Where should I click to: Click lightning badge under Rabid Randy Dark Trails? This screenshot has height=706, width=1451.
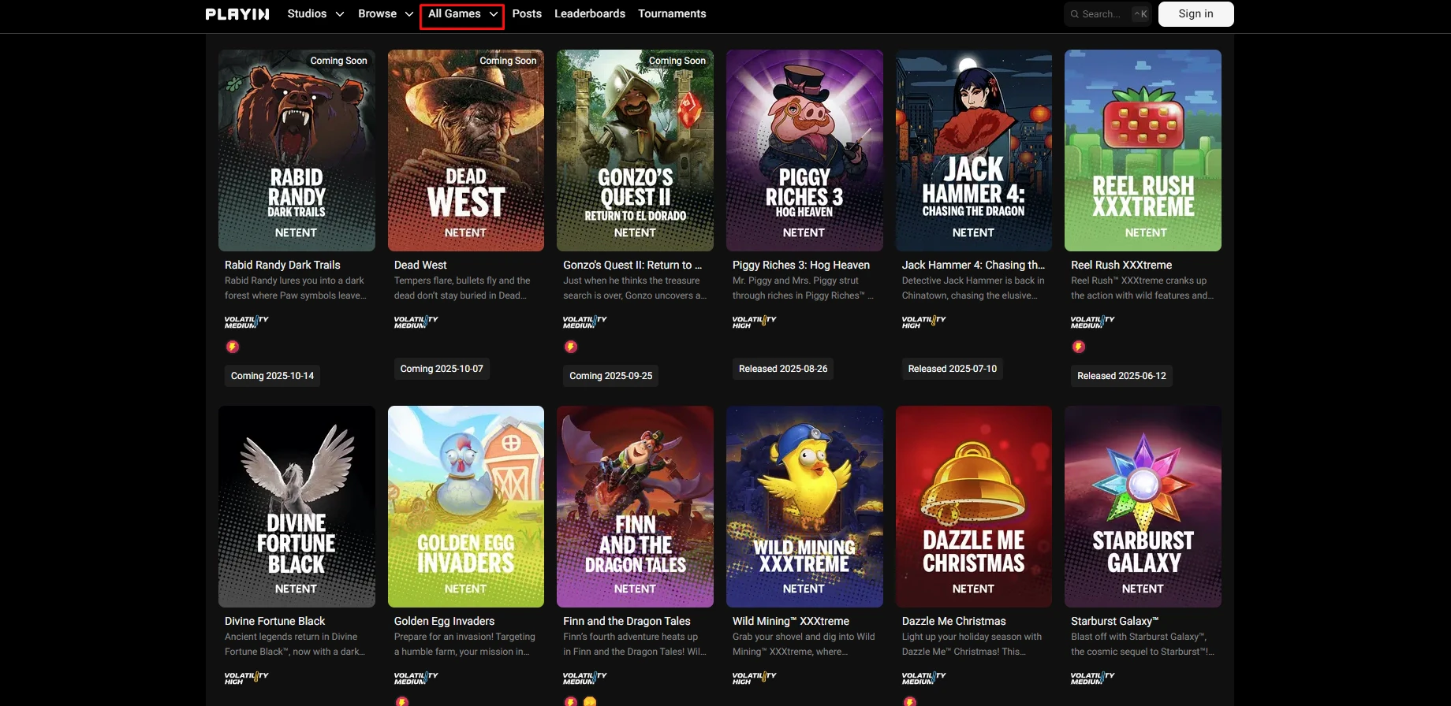tap(233, 347)
